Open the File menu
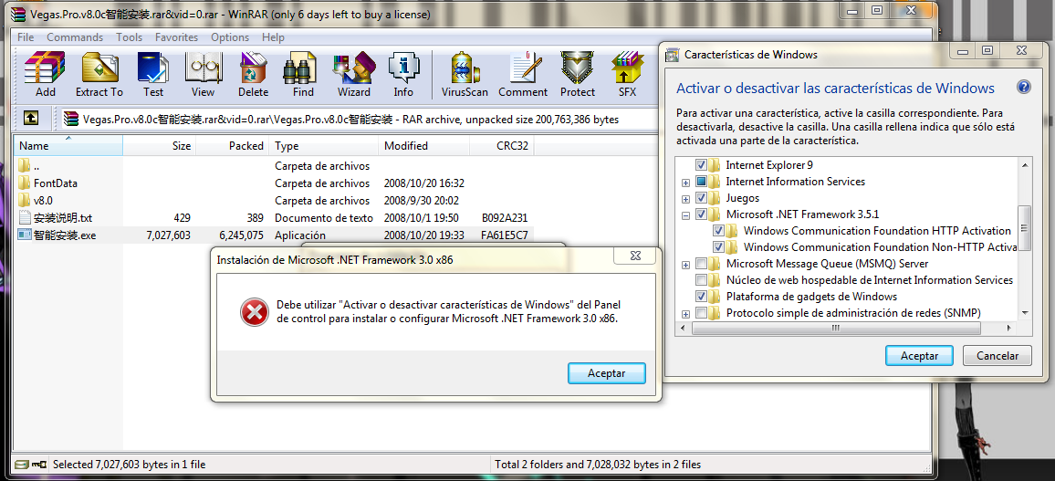Viewport: 1055px width, 481px height. tap(26, 37)
